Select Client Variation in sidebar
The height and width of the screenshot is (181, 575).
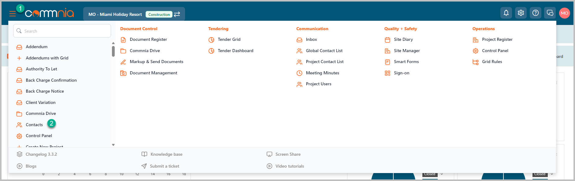(41, 102)
